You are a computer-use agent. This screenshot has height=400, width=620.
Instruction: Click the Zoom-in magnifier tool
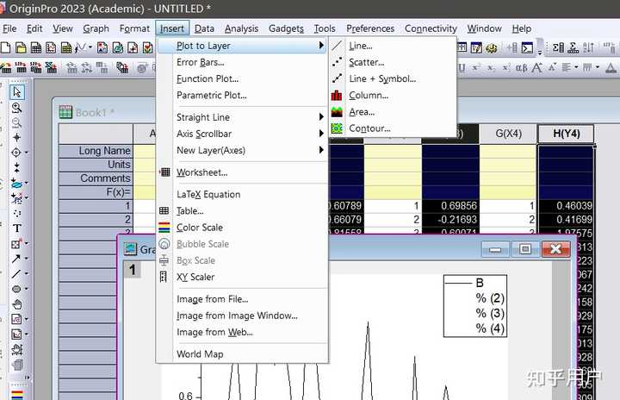(16, 108)
